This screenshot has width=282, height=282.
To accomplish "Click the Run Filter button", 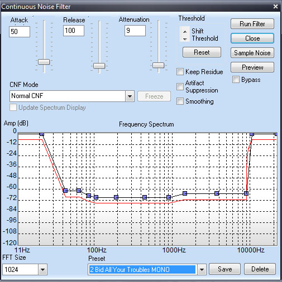I will 252,24.
